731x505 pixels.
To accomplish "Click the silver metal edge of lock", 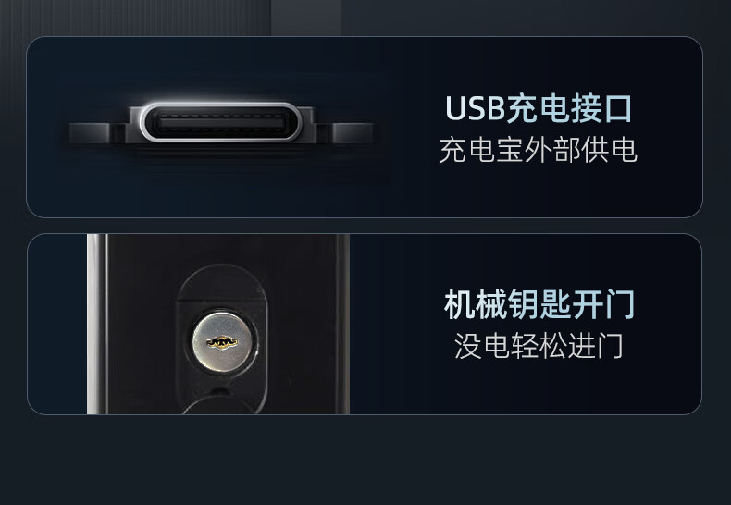I will [93, 324].
